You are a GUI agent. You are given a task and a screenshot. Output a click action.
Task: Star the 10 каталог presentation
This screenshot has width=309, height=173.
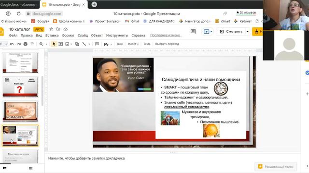click(51, 29)
